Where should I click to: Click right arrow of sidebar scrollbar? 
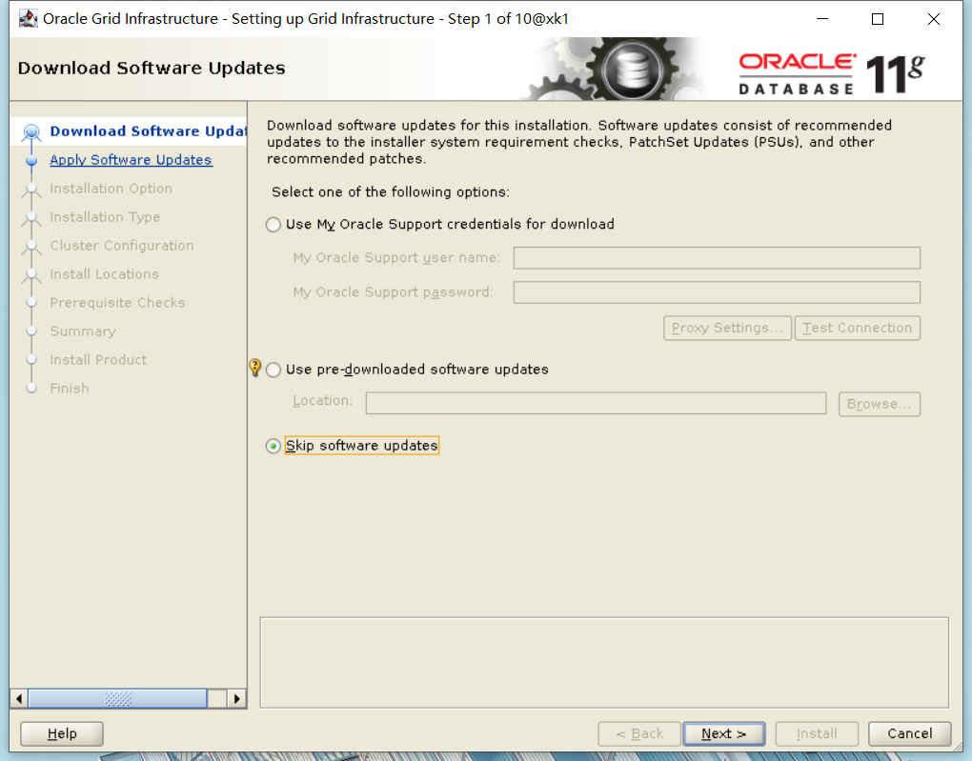click(236, 699)
